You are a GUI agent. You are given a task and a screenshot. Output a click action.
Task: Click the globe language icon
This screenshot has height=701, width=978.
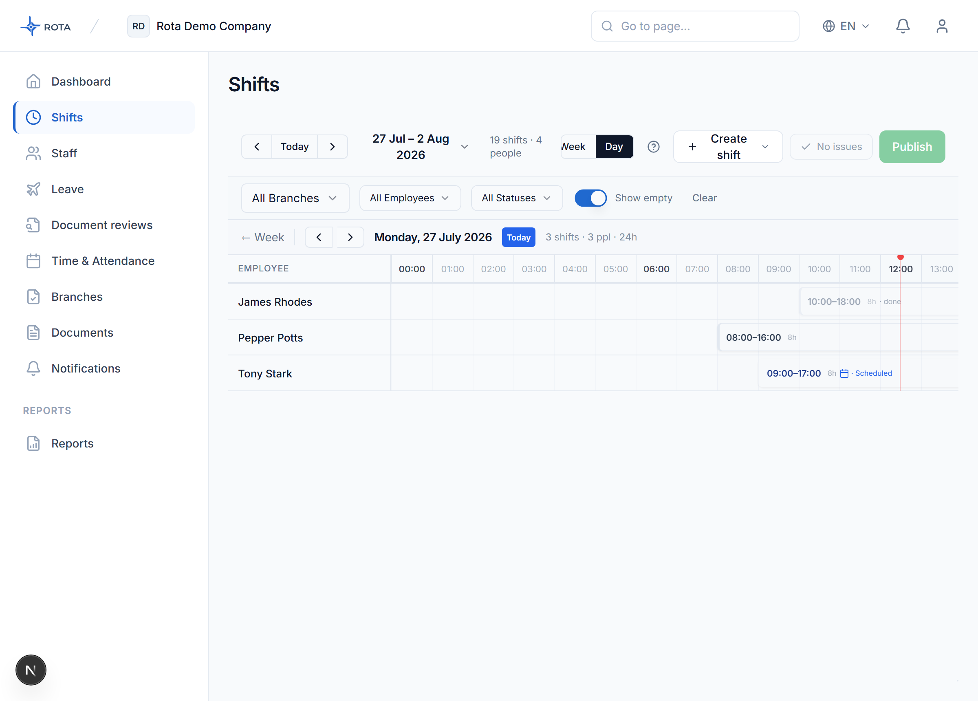click(828, 26)
